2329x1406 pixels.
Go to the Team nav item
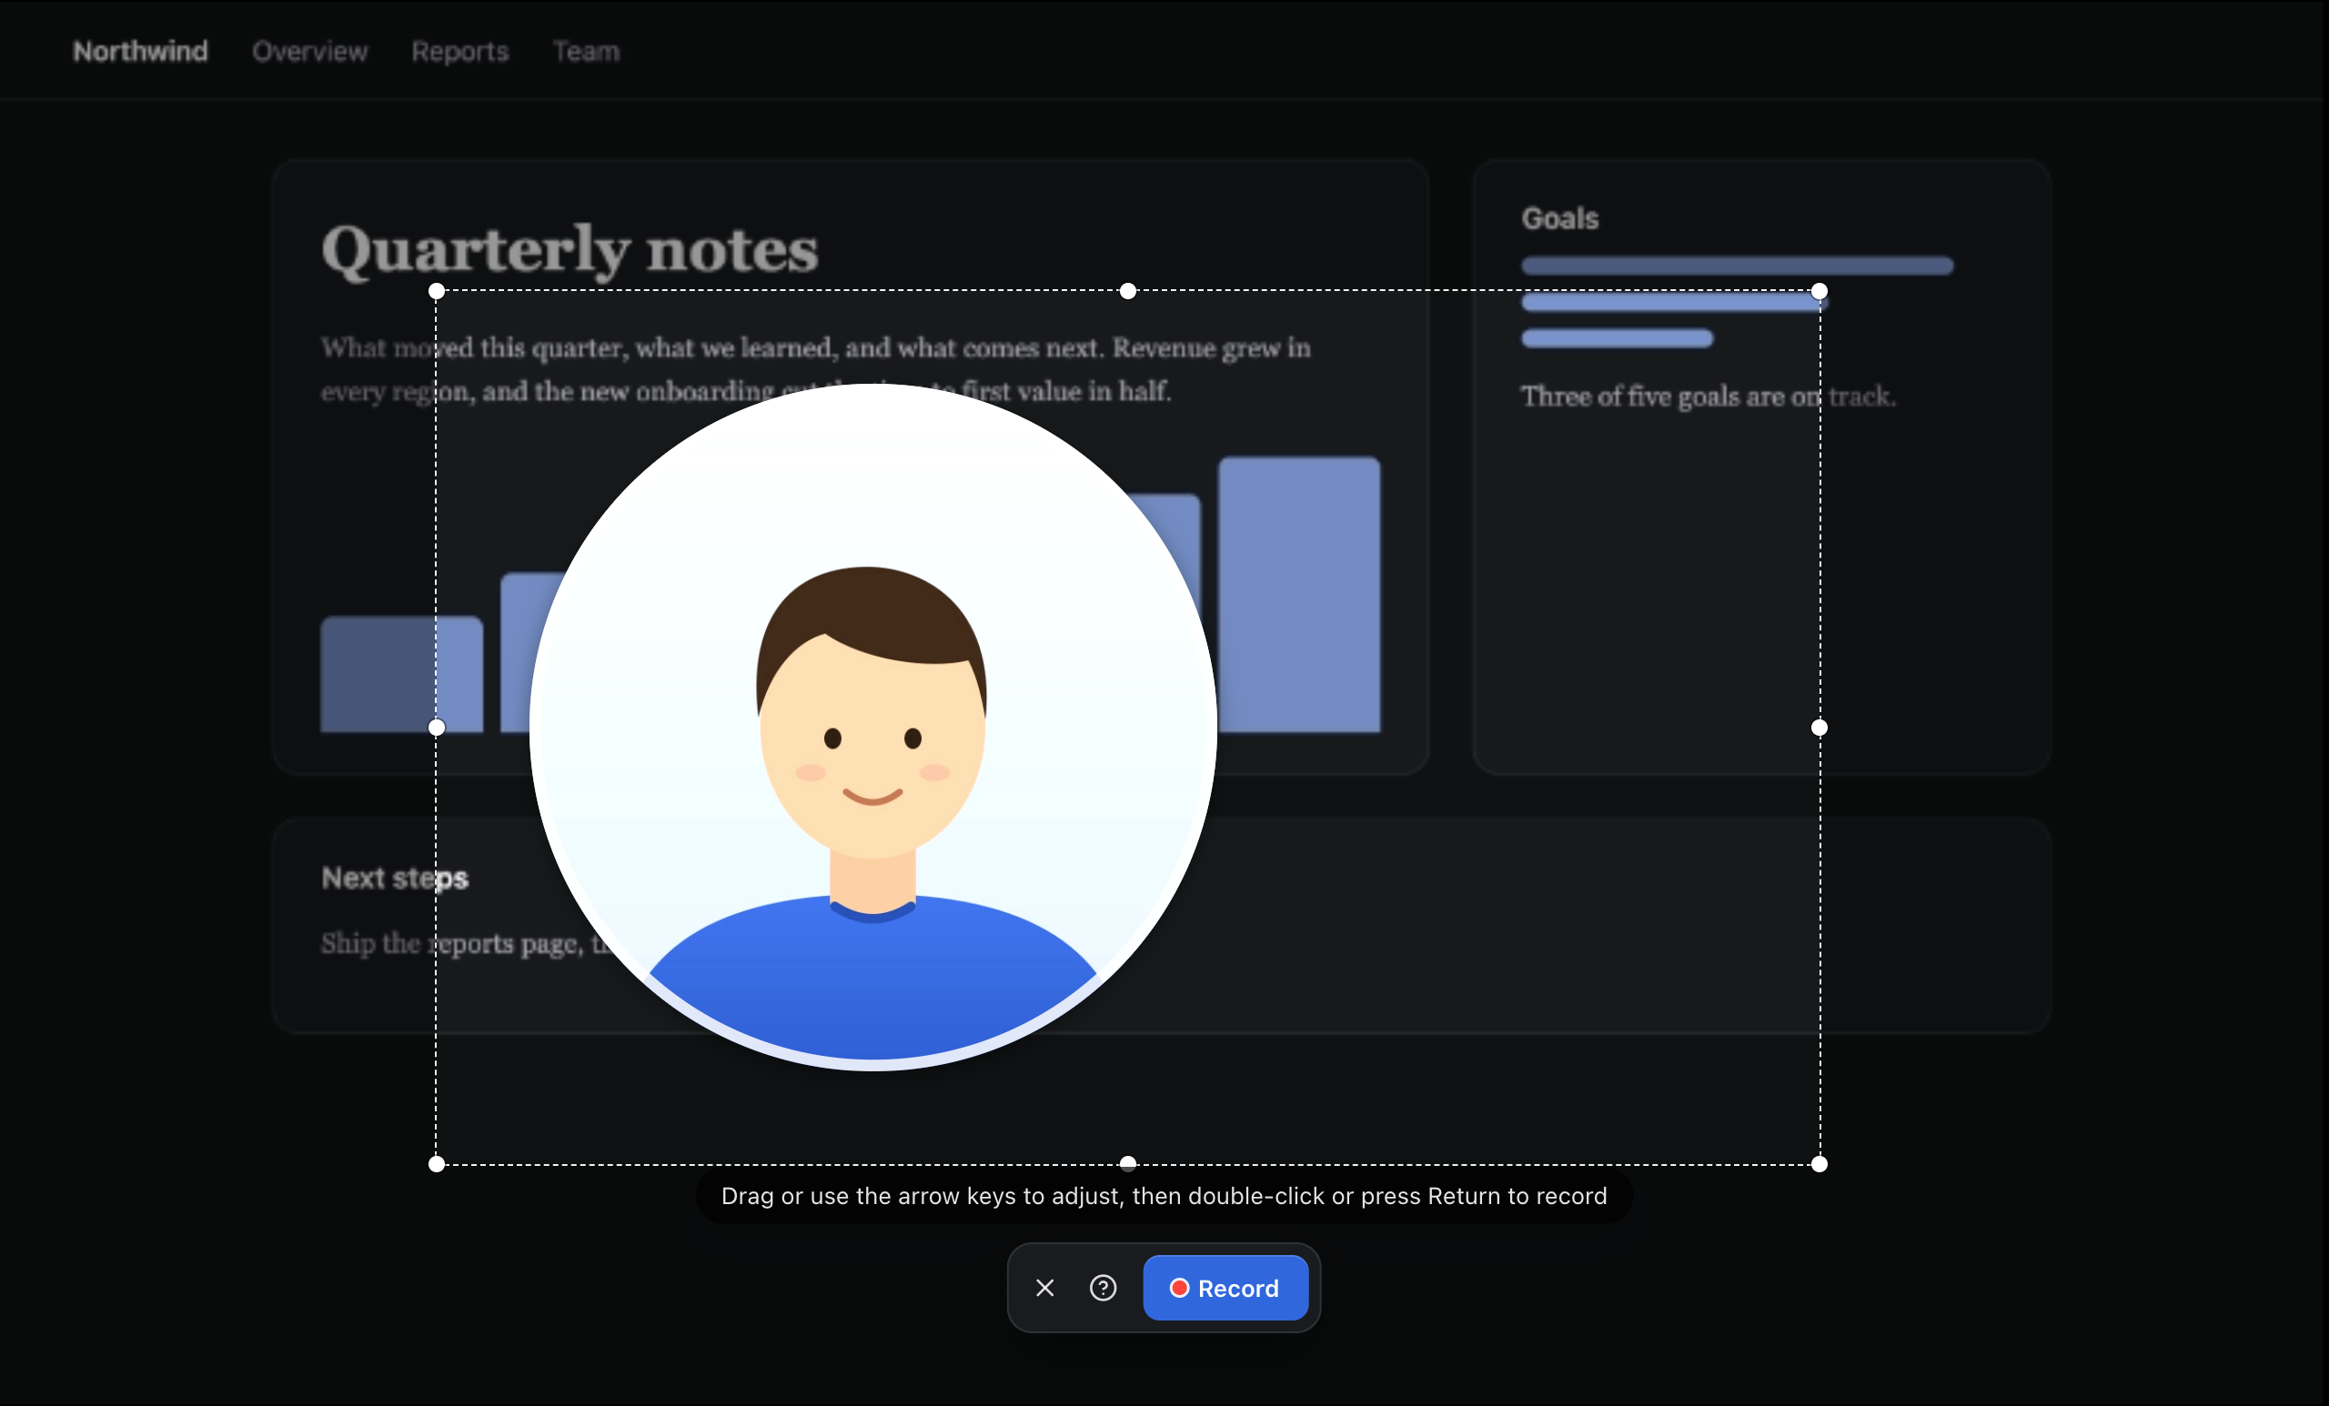(586, 51)
